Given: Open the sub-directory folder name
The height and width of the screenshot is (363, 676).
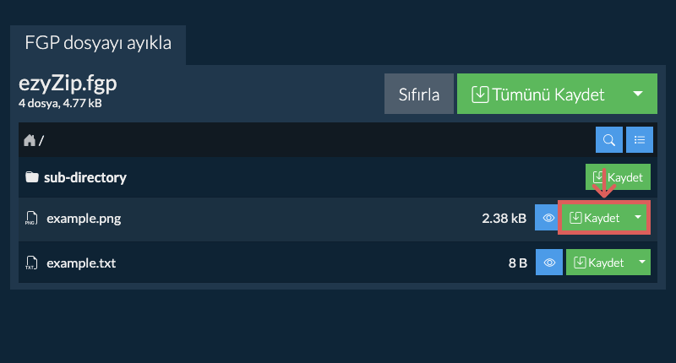Looking at the screenshot, I should pyautogui.click(x=84, y=178).
